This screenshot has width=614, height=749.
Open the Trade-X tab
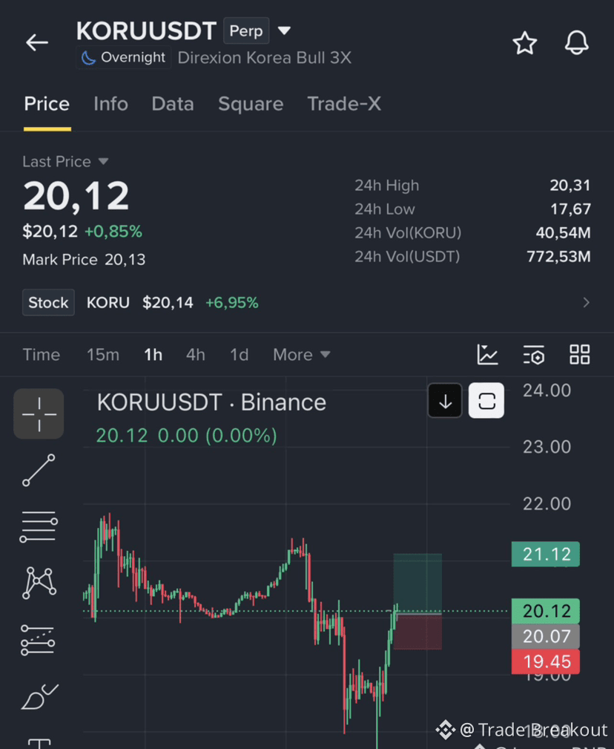[x=344, y=104]
